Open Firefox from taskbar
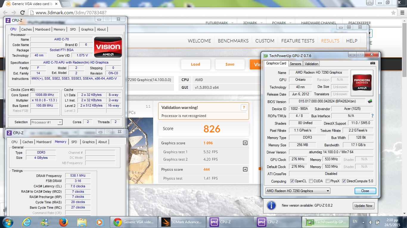The height and width of the screenshot is (228, 407). pos(63,222)
